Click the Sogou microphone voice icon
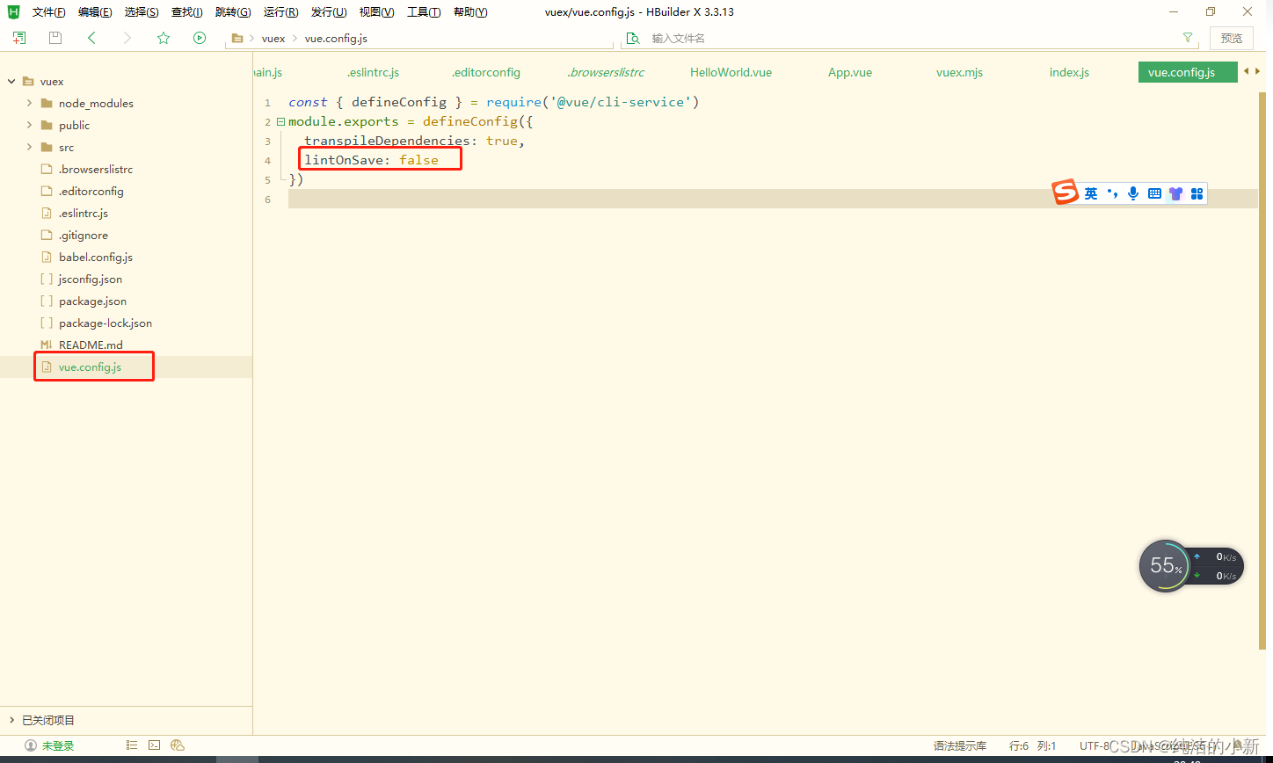Screen dimensions: 1273x763 (1134, 193)
